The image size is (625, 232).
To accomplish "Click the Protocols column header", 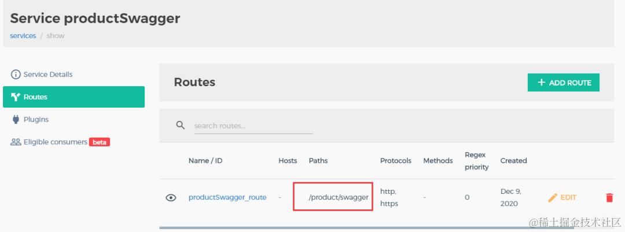I will pyautogui.click(x=395, y=161).
